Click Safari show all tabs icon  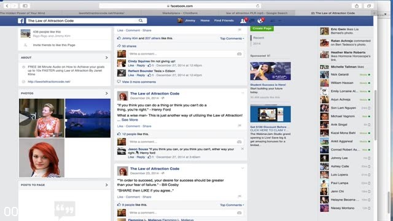368,6
